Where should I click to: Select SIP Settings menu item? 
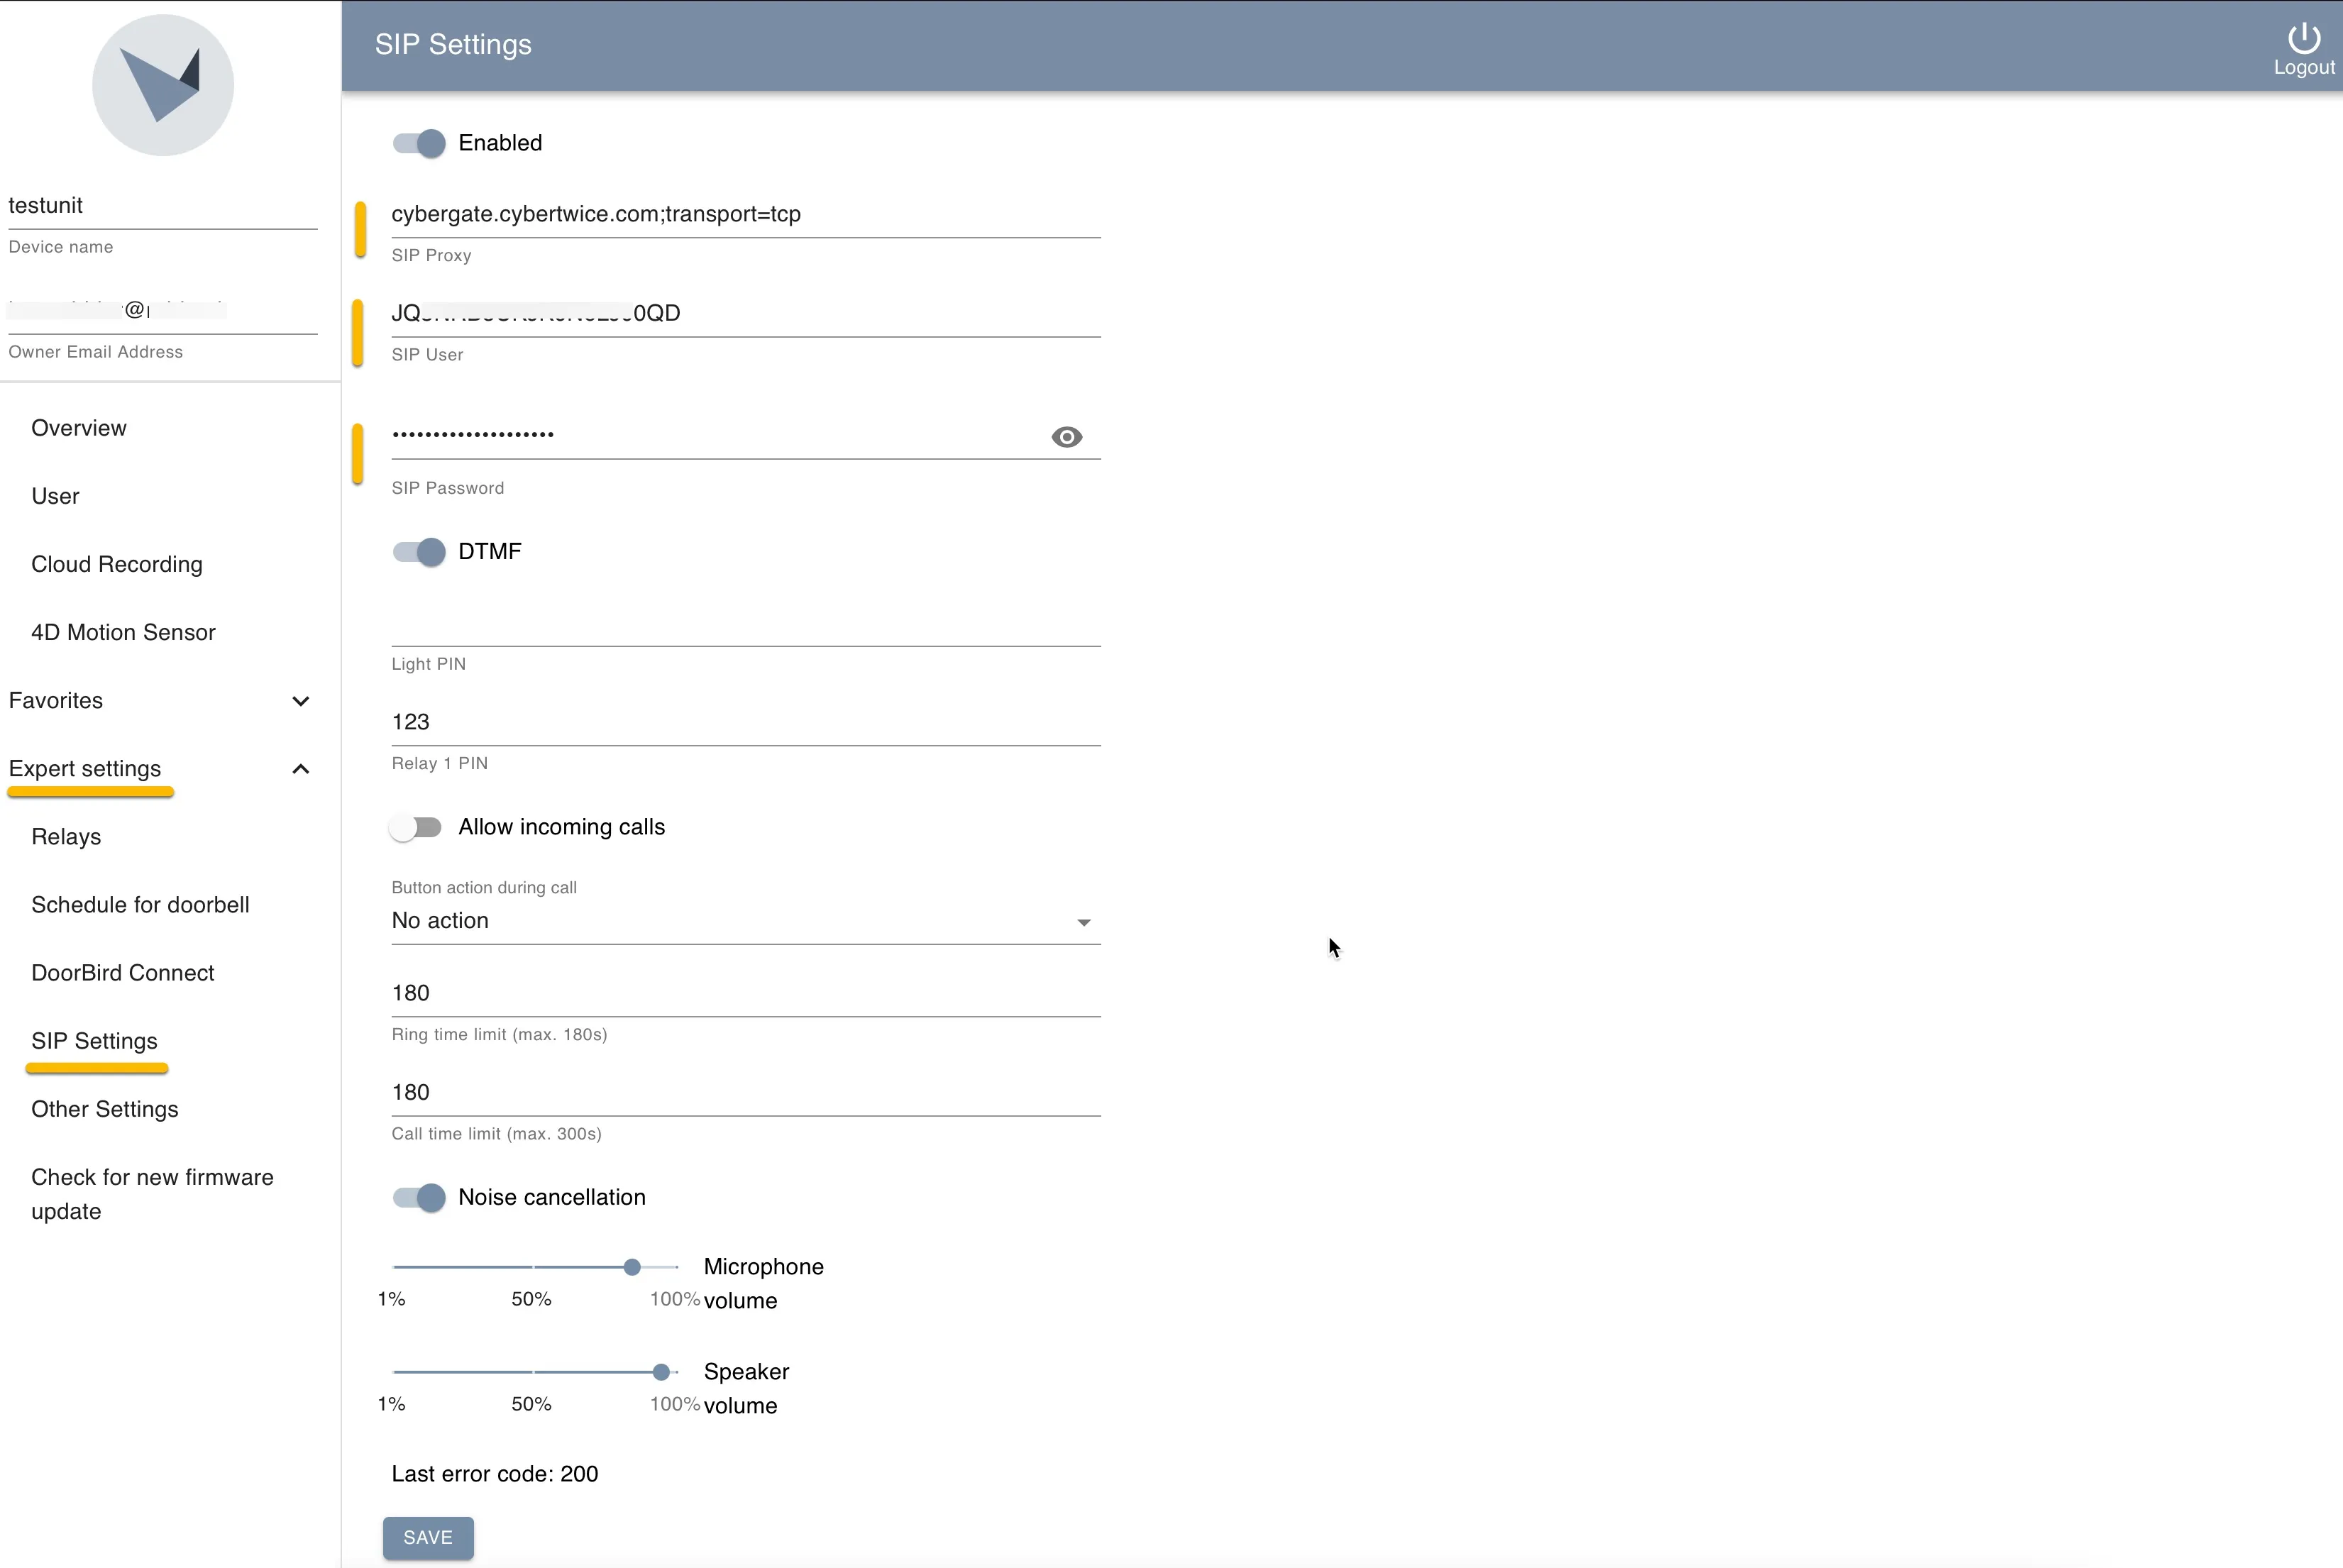(x=94, y=1041)
